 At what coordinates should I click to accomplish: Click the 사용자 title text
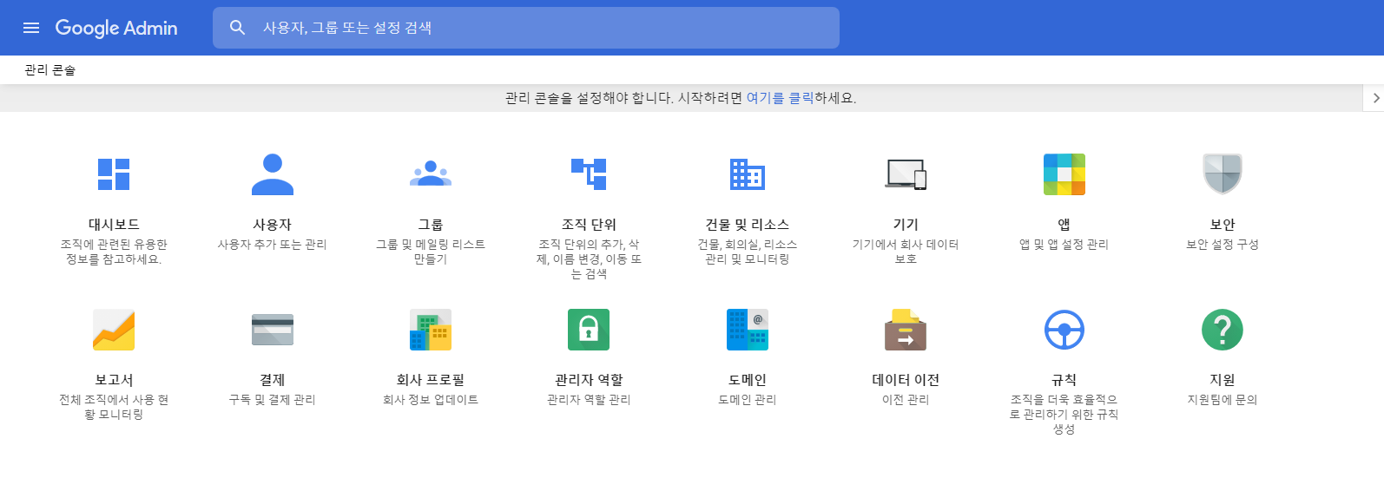273,225
